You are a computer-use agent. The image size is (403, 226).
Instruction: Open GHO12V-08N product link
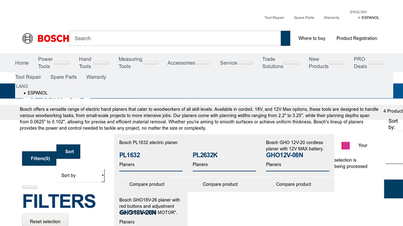tap(285, 155)
